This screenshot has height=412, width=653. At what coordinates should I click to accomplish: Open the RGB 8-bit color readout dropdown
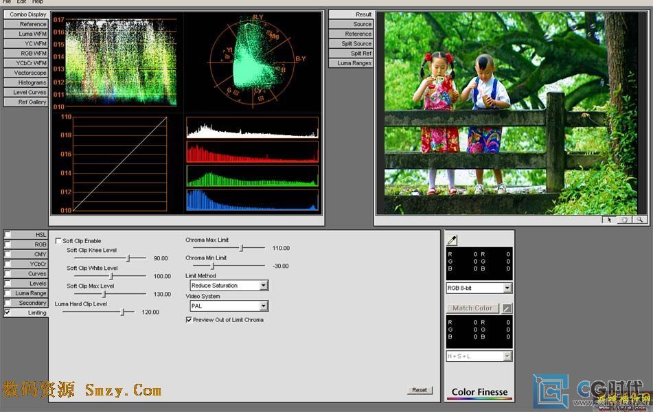tap(479, 288)
